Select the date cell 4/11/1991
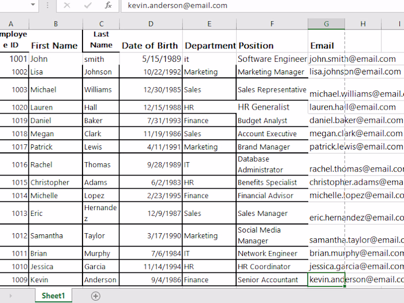 [151, 147]
